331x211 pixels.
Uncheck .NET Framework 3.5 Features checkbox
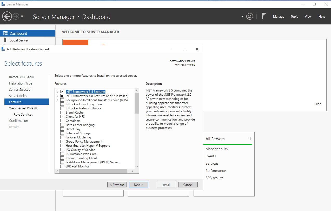click(x=62, y=92)
